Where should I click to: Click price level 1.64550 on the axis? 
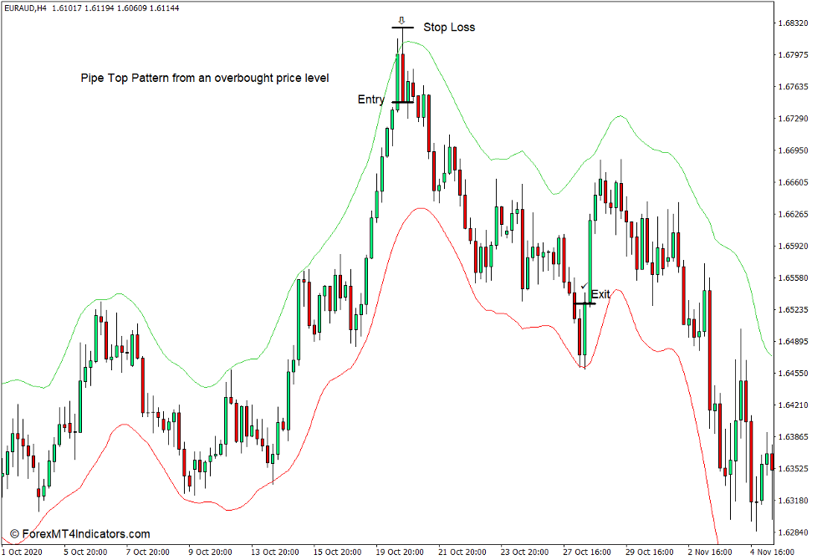point(793,373)
